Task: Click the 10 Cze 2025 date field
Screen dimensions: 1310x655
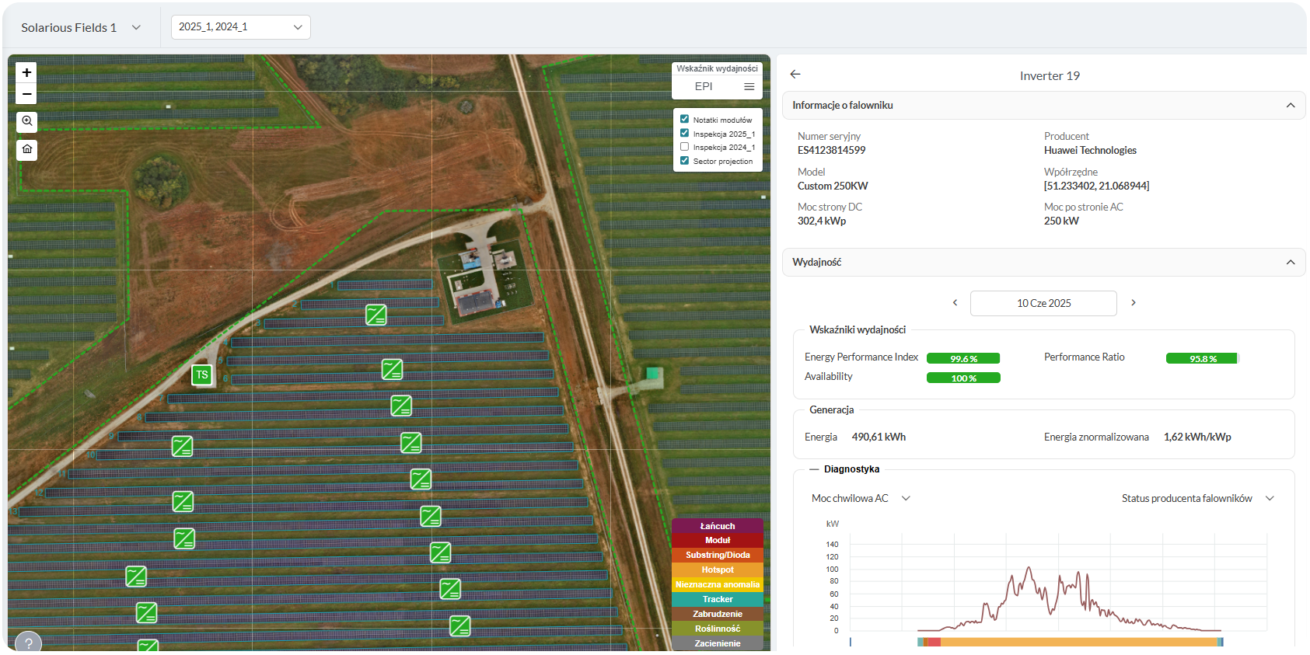Action: pyautogui.click(x=1043, y=303)
